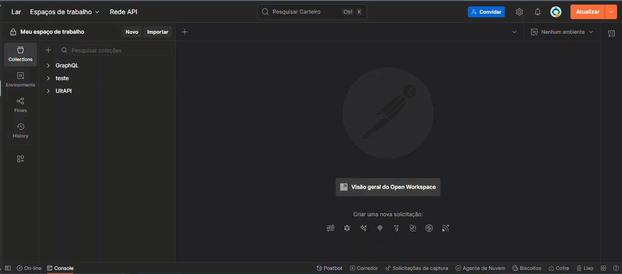Create a new Socket.IO request
622x274 pixels.
coord(429,228)
